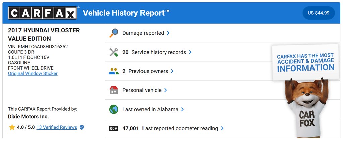Click the FRONT WHEEL DRIVE text

(31, 68)
